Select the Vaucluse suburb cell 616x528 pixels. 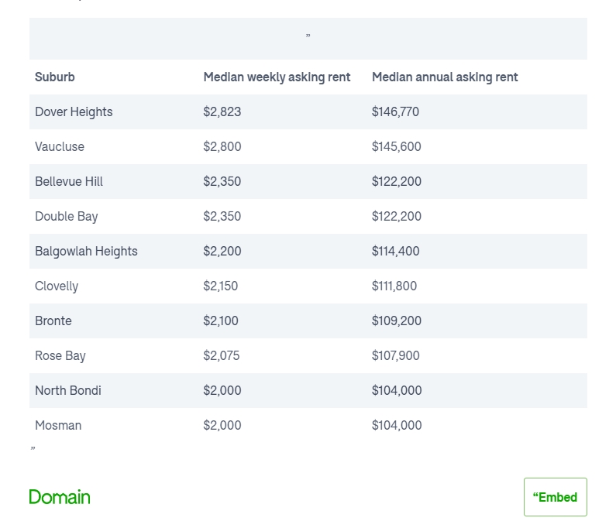[60, 147]
